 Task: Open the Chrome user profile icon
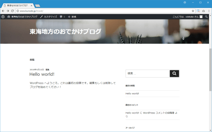tap(185, 2)
